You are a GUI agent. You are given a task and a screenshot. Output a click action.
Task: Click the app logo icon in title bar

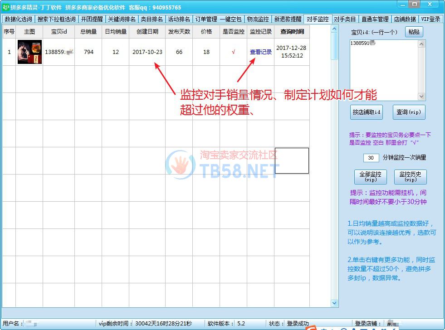(x=6, y=7)
